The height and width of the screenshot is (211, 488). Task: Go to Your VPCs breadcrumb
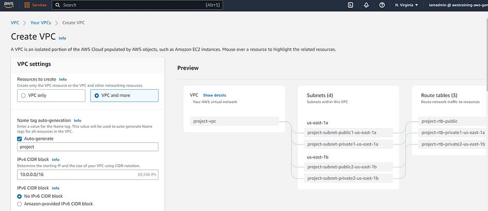(x=40, y=23)
